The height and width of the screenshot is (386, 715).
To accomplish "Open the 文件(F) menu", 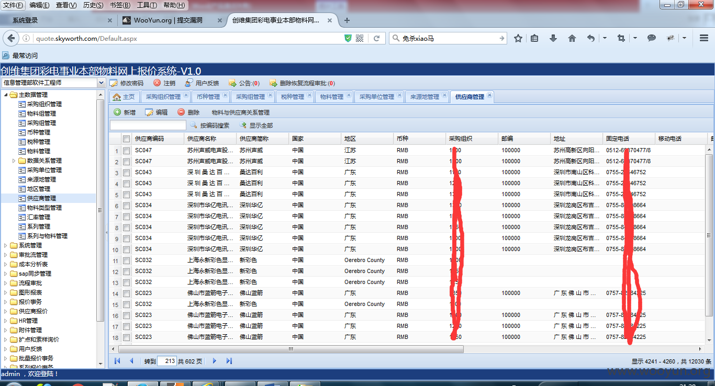I will [13, 5].
